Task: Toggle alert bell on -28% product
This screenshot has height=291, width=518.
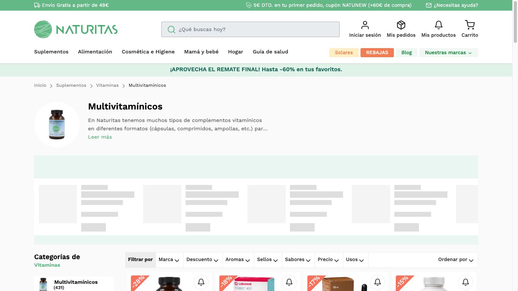Action: pyautogui.click(x=201, y=282)
